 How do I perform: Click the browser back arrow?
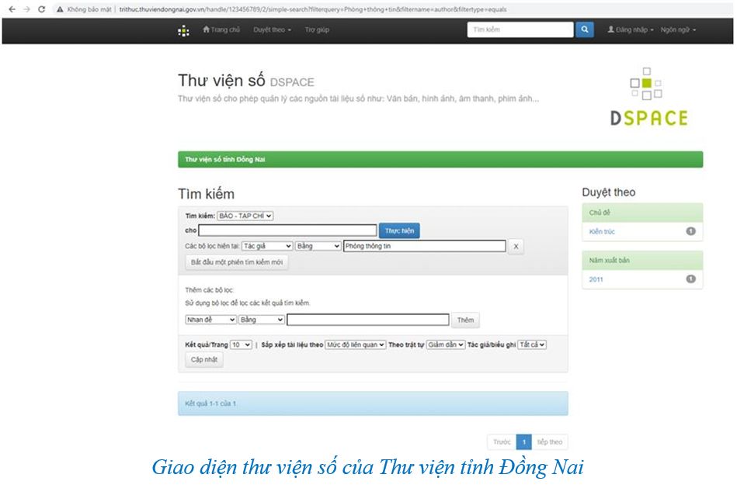[x=11, y=9]
